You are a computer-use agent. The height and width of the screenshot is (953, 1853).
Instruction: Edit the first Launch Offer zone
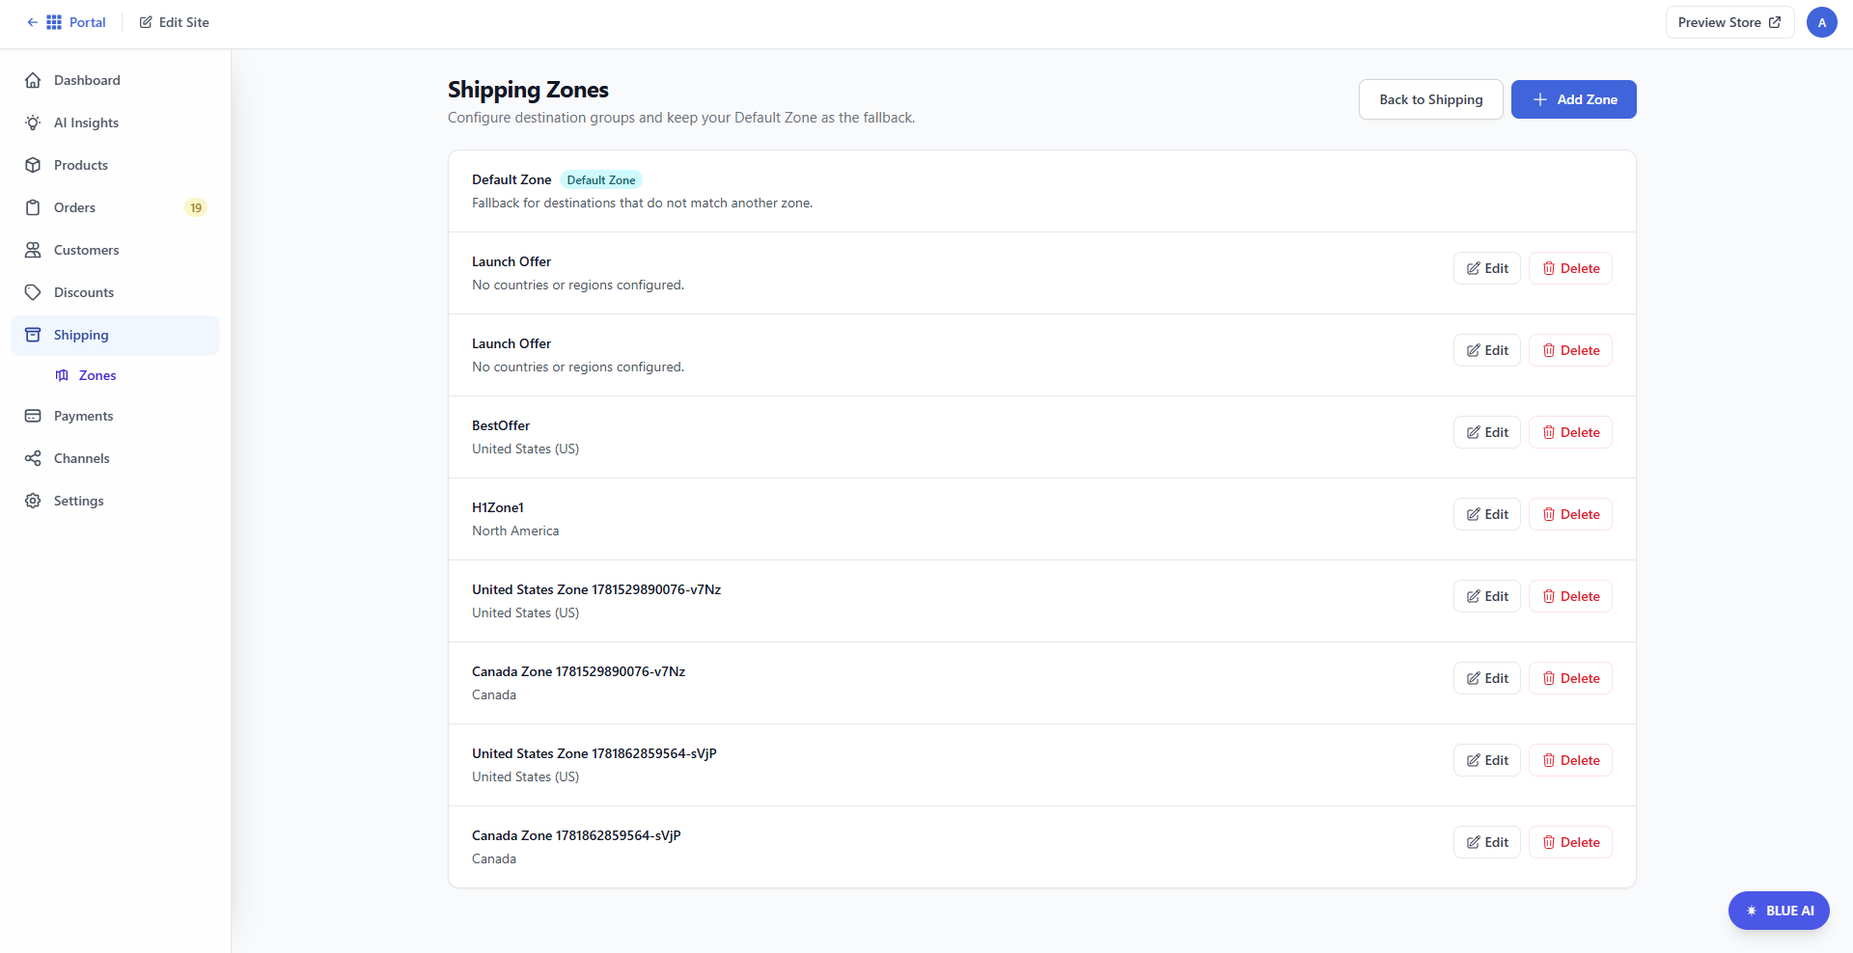pos(1486,268)
